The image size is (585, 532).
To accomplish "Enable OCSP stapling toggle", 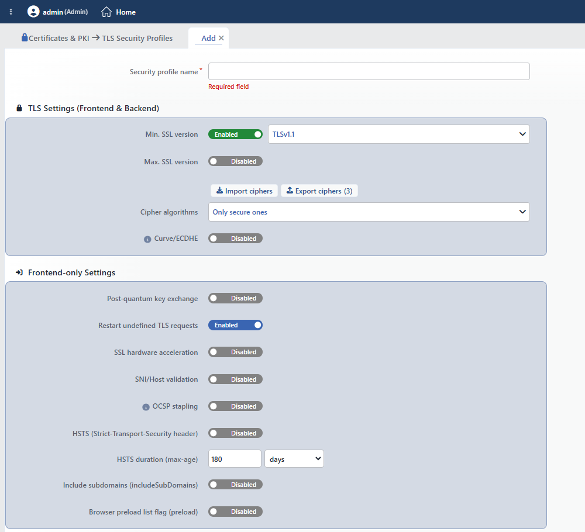I will click(235, 406).
